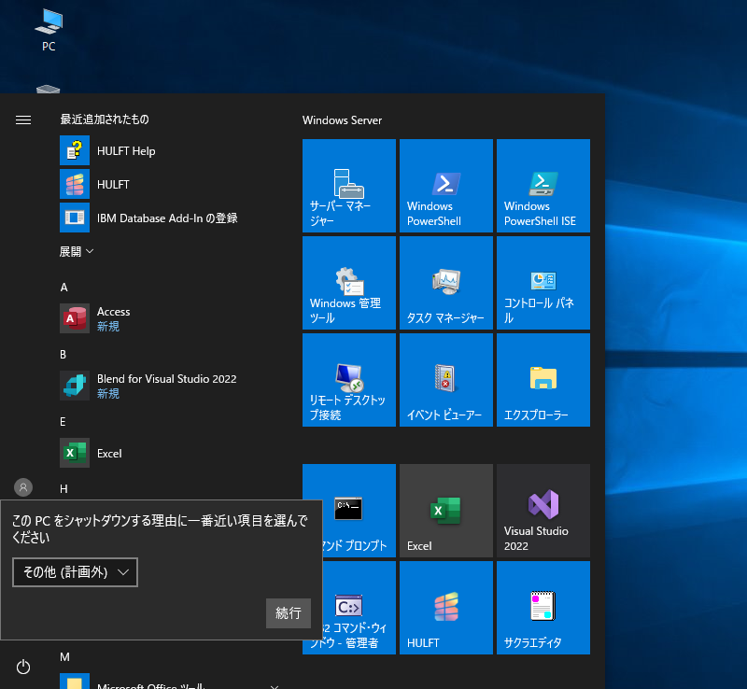Expand the 展開 recently added list
Screen dimensions: 747x689
coord(77,251)
